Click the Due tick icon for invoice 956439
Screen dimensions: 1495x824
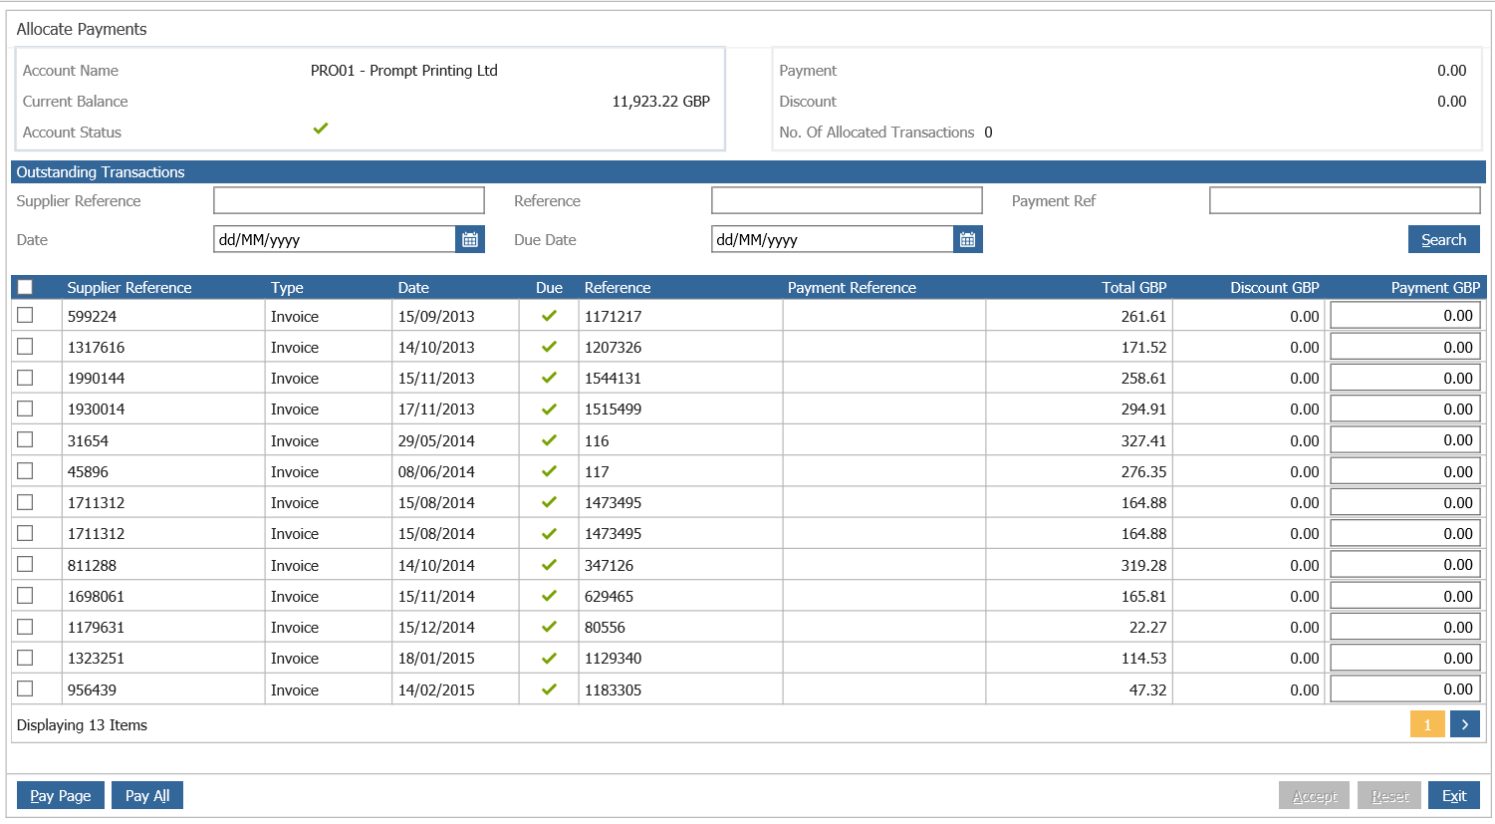(549, 689)
